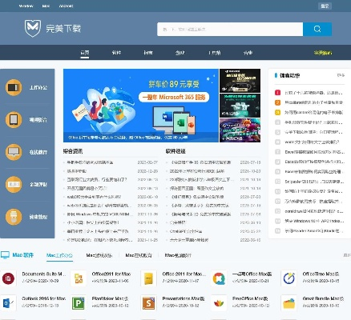Click the yellow number 3 ranking badge
Screen dimensions: 351x320
[277, 112]
